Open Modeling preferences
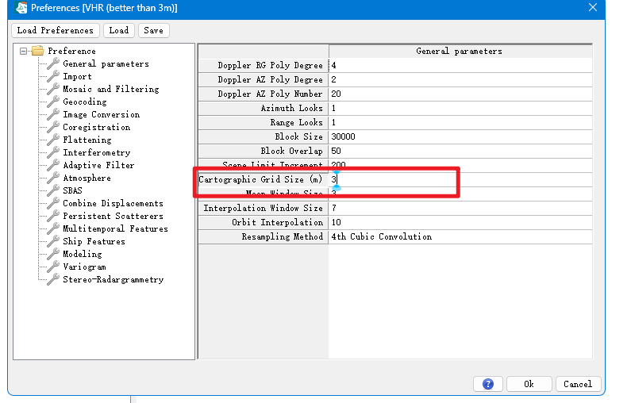This screenshot has width=631, height=403. pos(83,254)
